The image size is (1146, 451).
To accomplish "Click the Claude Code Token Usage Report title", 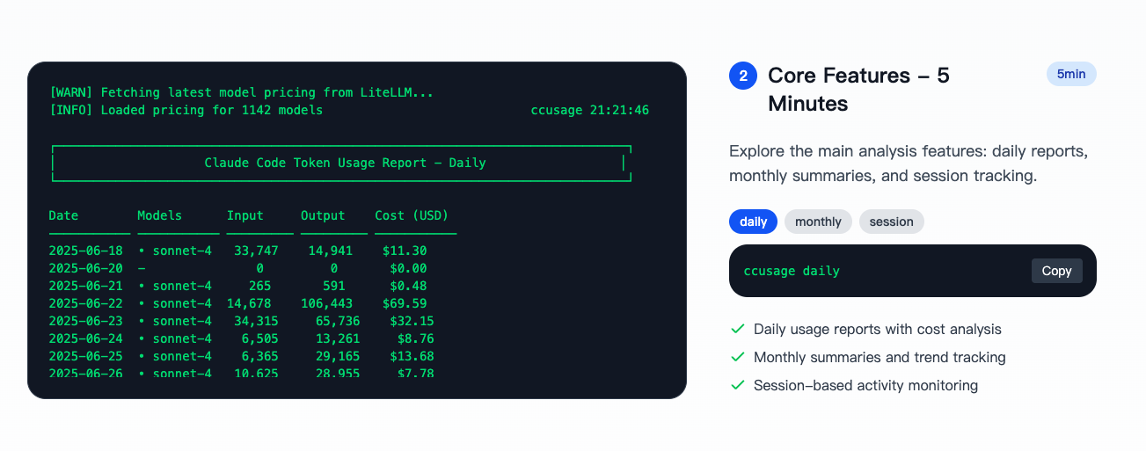I will [x=345, y=163].
